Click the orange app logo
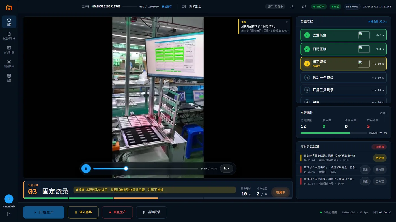The image size is (396, 222). click(x=9, y=8)
